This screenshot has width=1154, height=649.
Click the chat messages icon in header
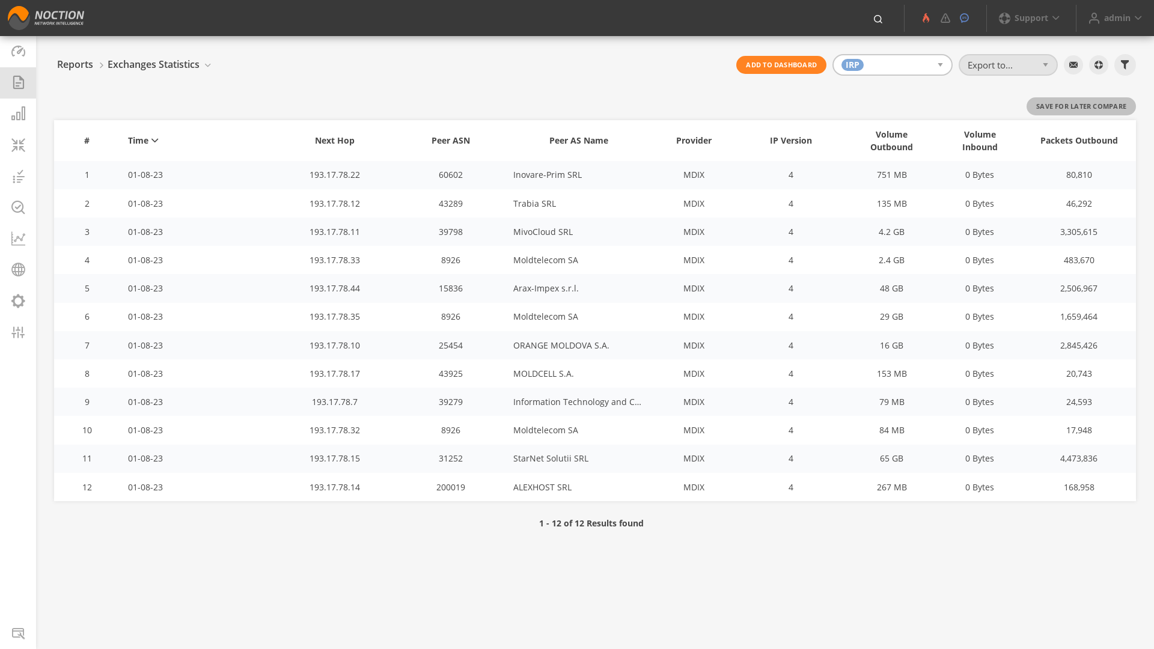point(964,18)
